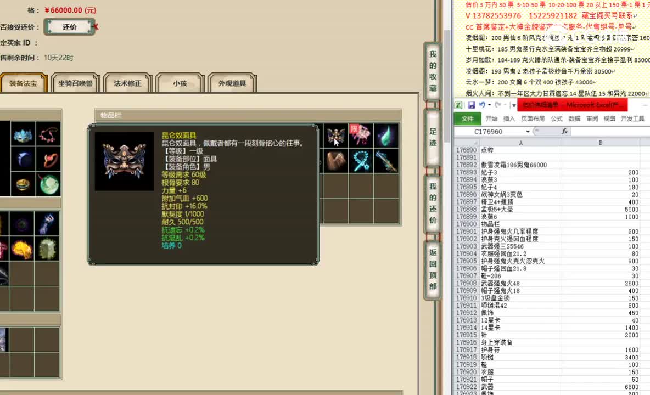Open the undo history dropdown arrow
This screenshot has height=395, width=650.
click(x=490, y=105)
